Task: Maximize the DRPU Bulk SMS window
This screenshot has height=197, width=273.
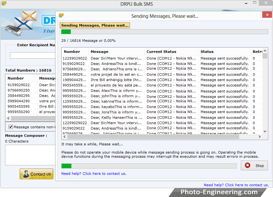Action: [255, 3]
